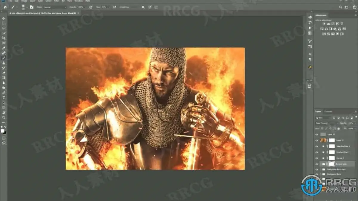Open the Brush Preset picker arrow
Screen dimensions: 358x201
(x=27, y=7)
